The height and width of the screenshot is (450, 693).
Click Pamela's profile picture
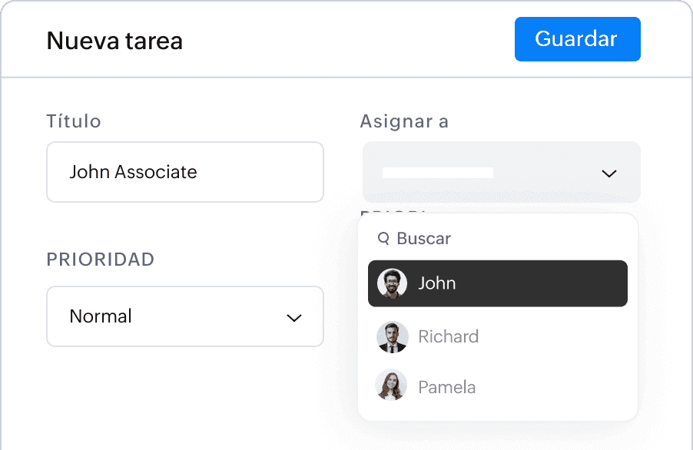391,385
